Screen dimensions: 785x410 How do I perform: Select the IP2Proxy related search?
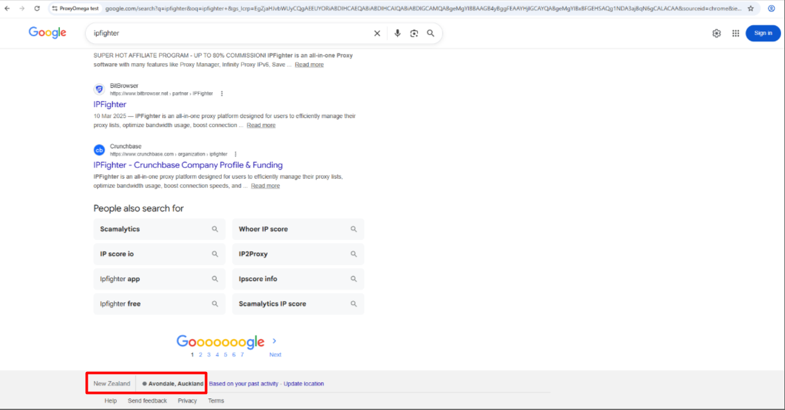pos(298,254)
